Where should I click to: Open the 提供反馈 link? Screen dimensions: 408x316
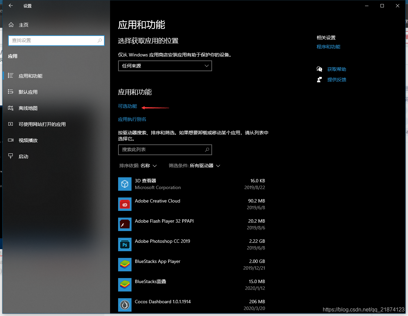click(x=337, y=80)
